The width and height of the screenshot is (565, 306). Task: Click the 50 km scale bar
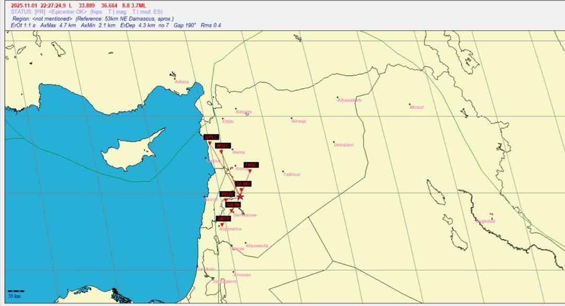(16, 291)
